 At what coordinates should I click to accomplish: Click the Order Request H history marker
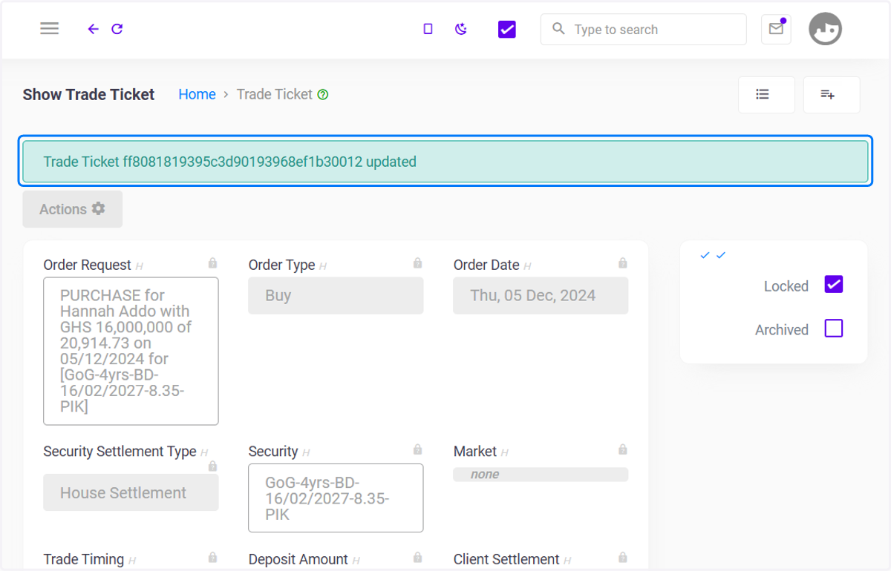coord(140,266)
